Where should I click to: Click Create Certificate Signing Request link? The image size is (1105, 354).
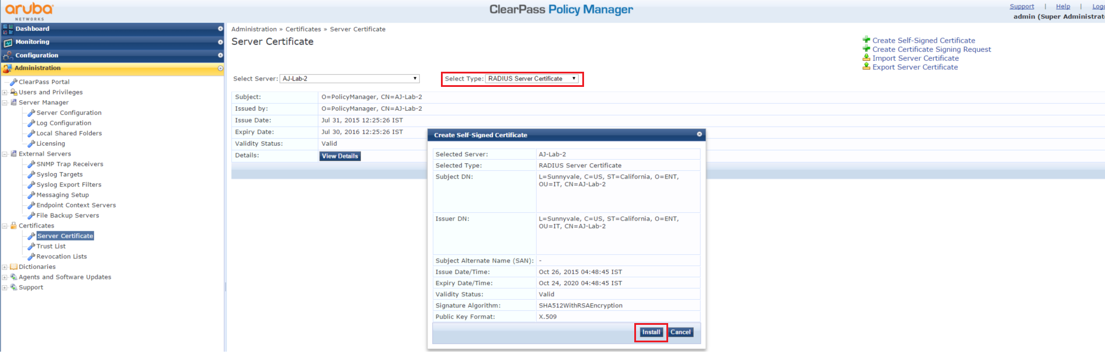click(x=932, y=50)
